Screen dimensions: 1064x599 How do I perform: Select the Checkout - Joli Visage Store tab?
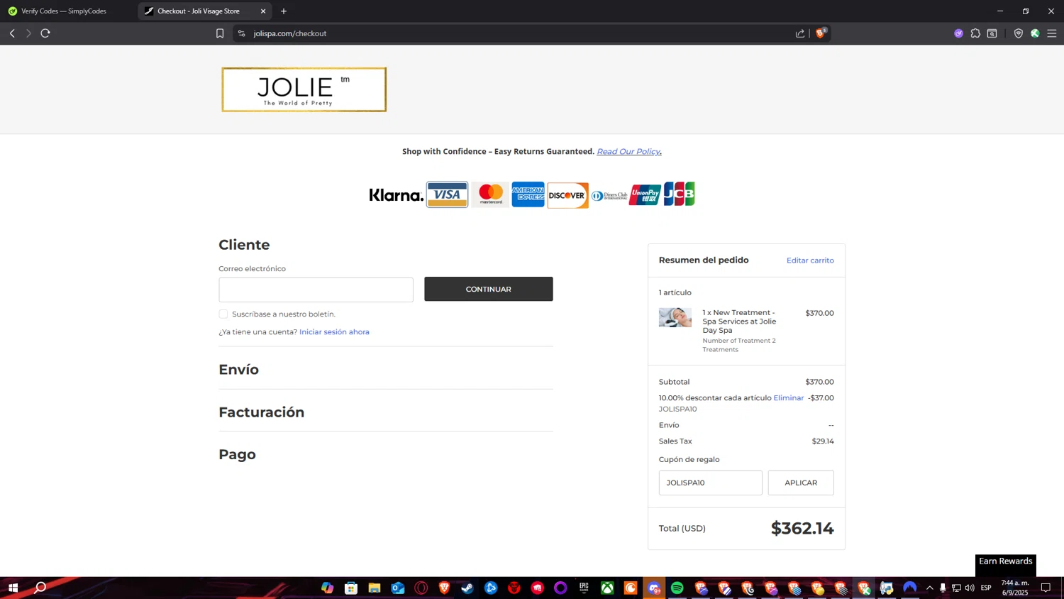[x=205, y=11]
